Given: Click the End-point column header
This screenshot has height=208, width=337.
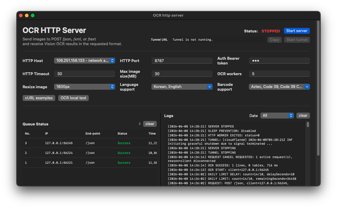Looking at the screenshot, I should [x=93, y=134].
